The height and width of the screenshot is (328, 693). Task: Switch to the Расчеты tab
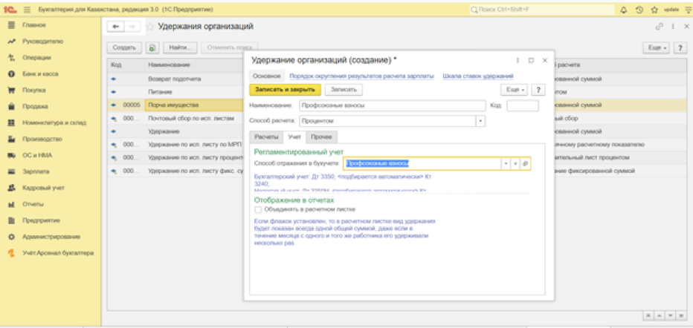[266, 137]
